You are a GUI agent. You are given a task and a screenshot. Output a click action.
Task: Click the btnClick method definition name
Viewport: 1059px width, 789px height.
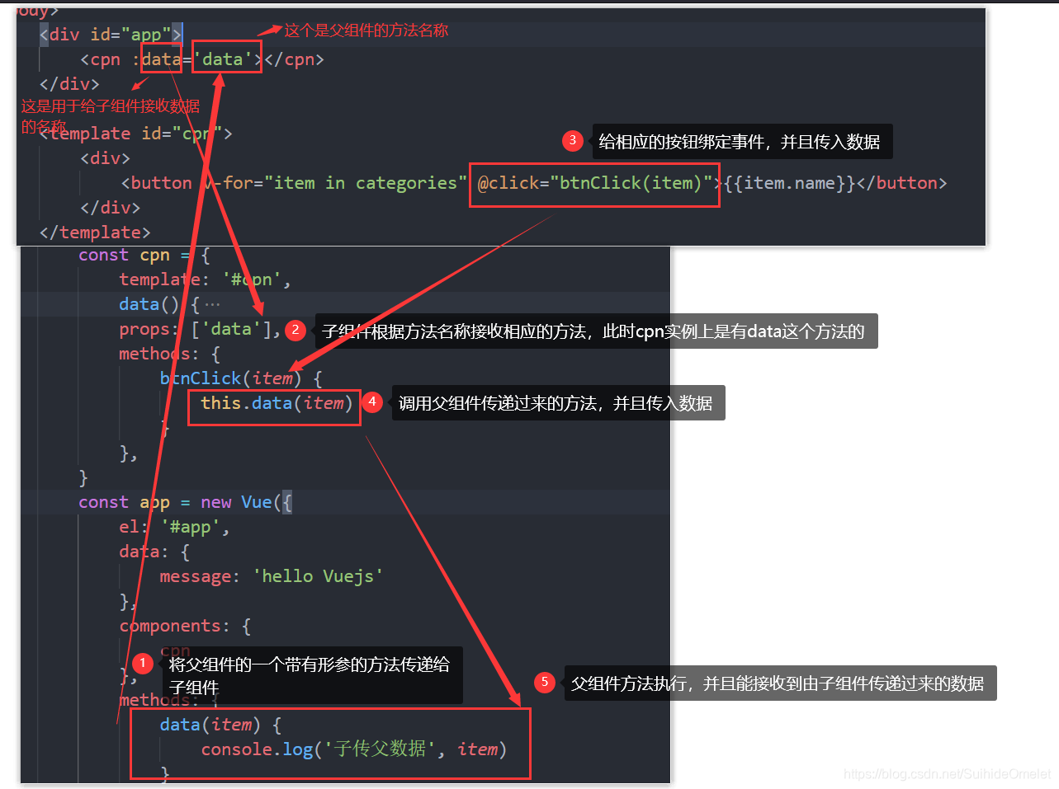pyautogui.click(x=200, y=378)
